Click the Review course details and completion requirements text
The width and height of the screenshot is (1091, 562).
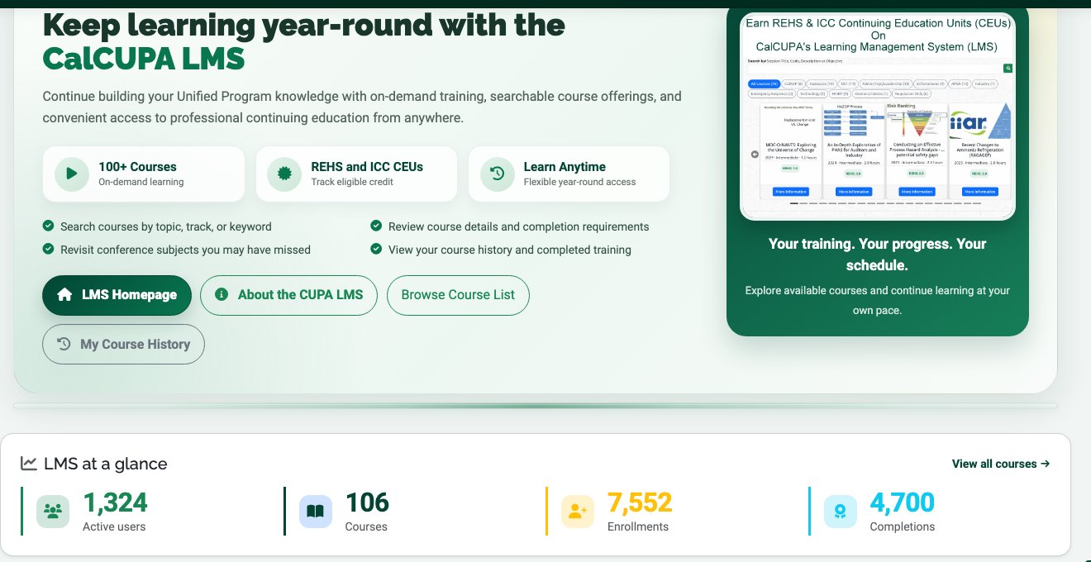point(519,226)
